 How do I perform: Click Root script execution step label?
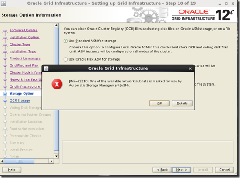pyautogui.click(x=27, y=129)
